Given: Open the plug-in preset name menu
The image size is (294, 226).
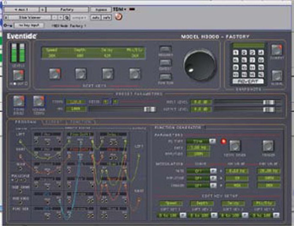Looking at the screenshot, I should tap(30, 18).
